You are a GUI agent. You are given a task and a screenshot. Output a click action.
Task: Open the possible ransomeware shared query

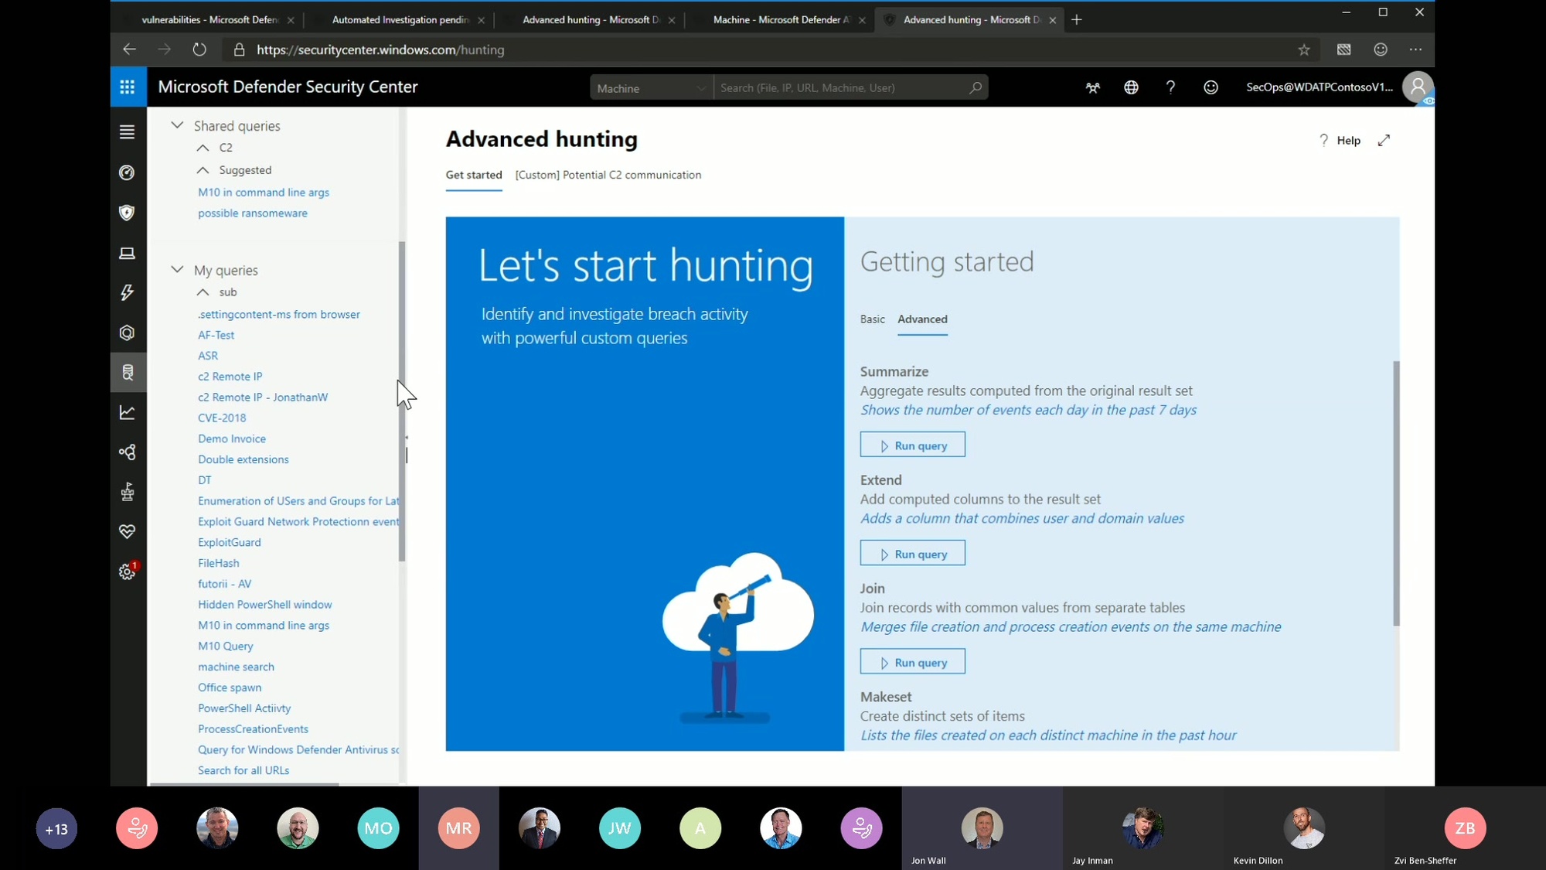pyautogui.click(x=252, y=213)
